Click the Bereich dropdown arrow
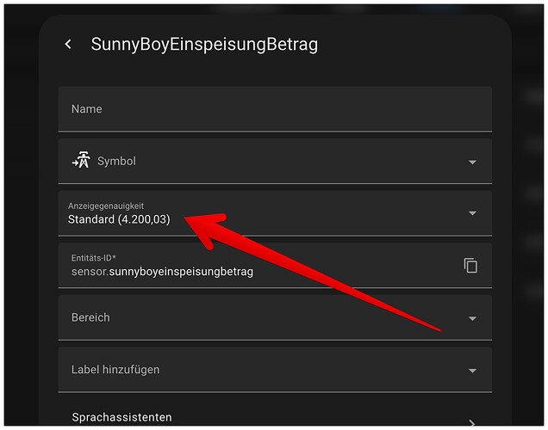Image resolution: width=548 pixels, height=430 pixels. pos(472,318)
